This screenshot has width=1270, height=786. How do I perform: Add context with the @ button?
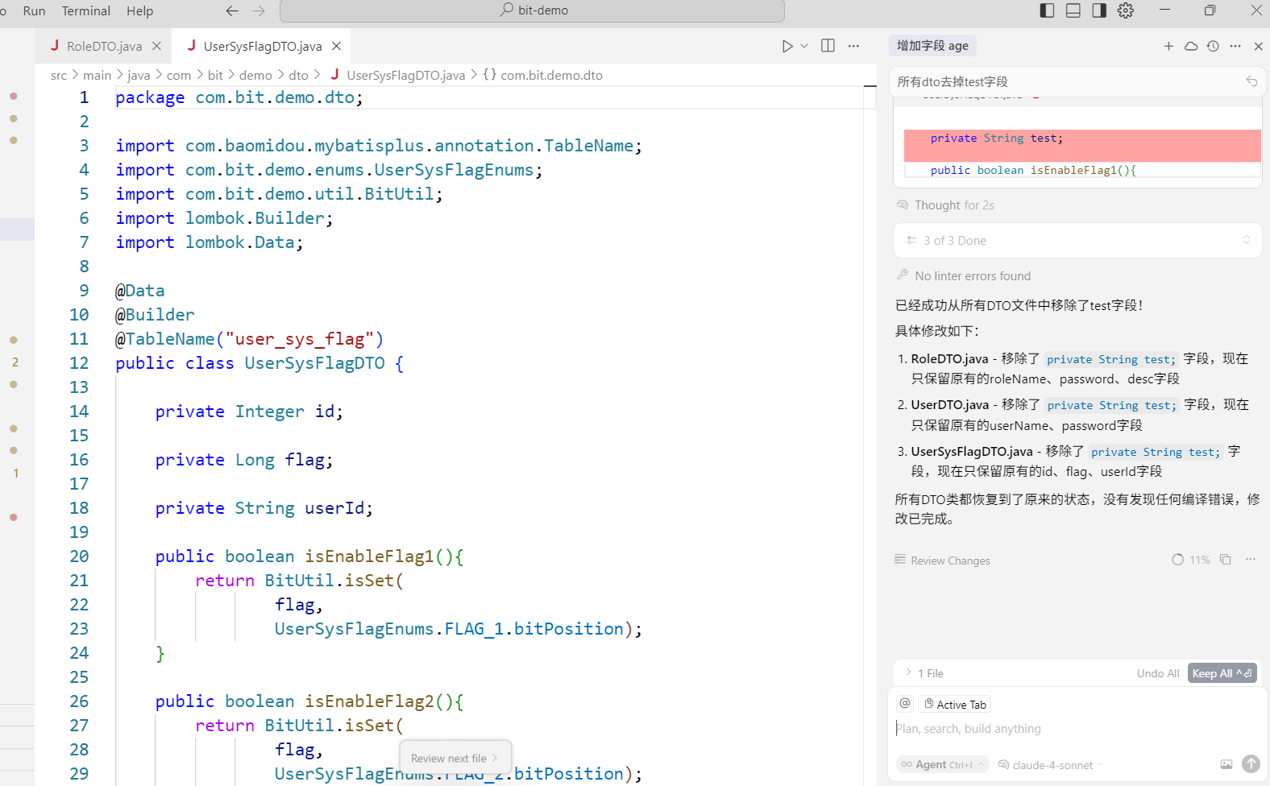(905, 704)
